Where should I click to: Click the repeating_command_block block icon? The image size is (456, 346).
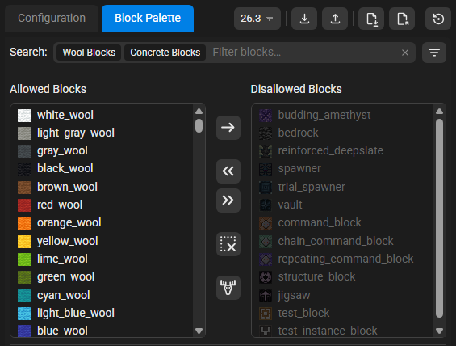pos(266,259)
